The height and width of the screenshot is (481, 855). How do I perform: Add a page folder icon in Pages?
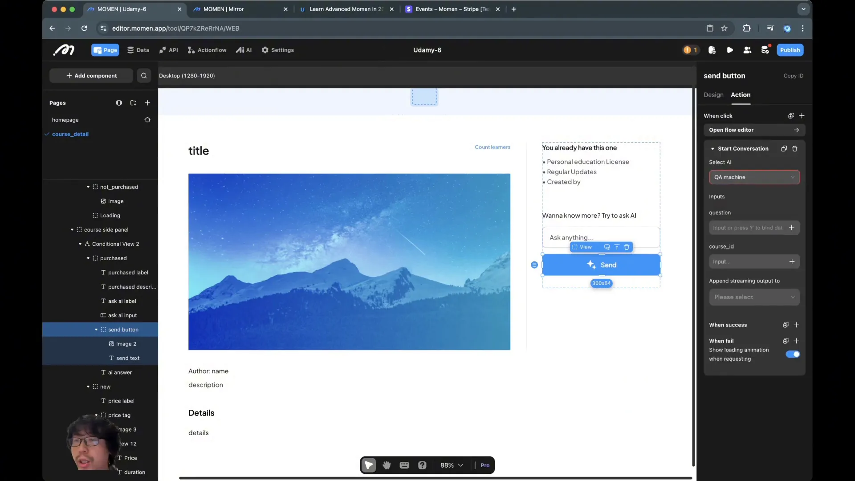pyautogui.click(x=133, y=103)
